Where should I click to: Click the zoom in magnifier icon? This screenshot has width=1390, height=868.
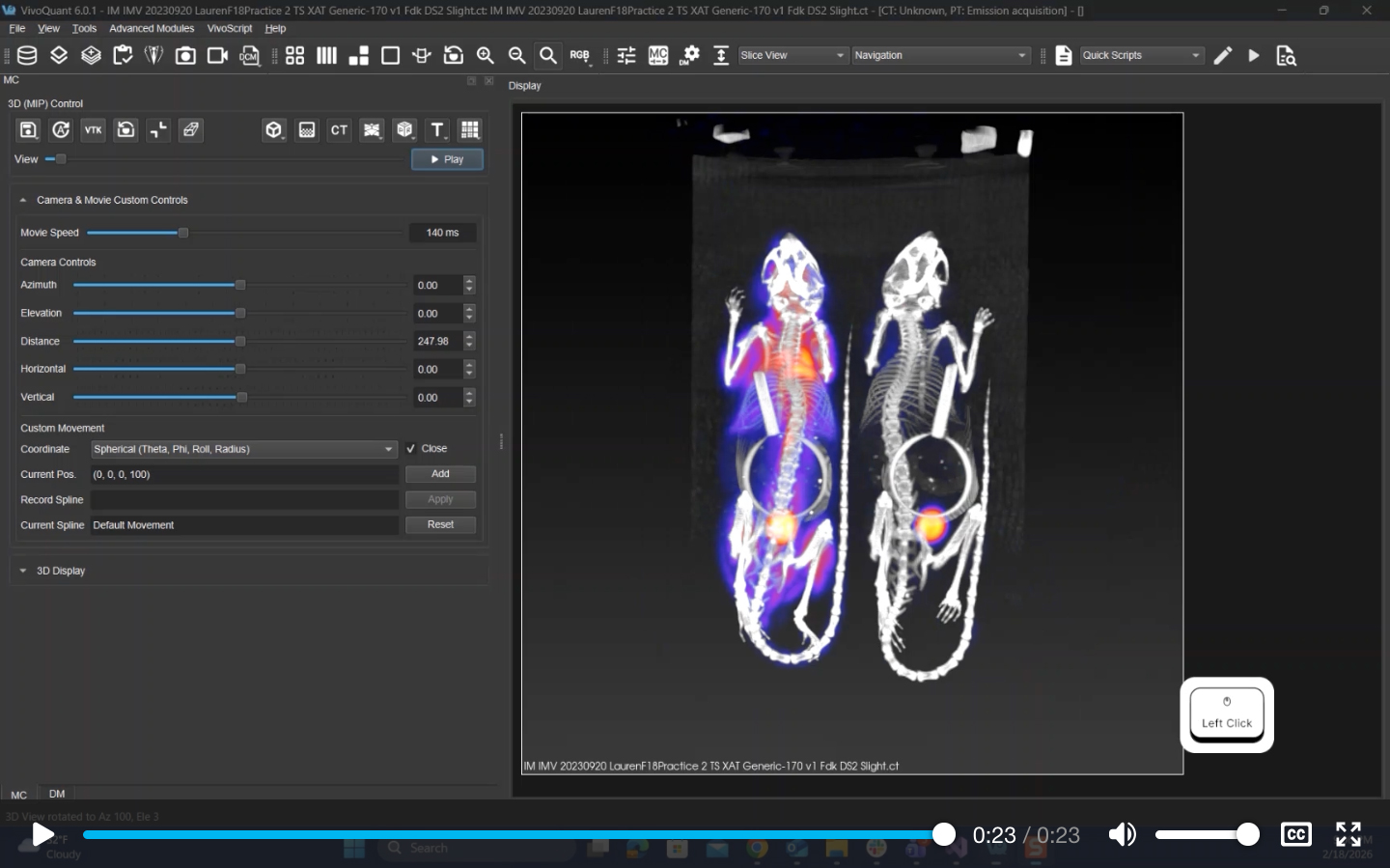[486, 56]
